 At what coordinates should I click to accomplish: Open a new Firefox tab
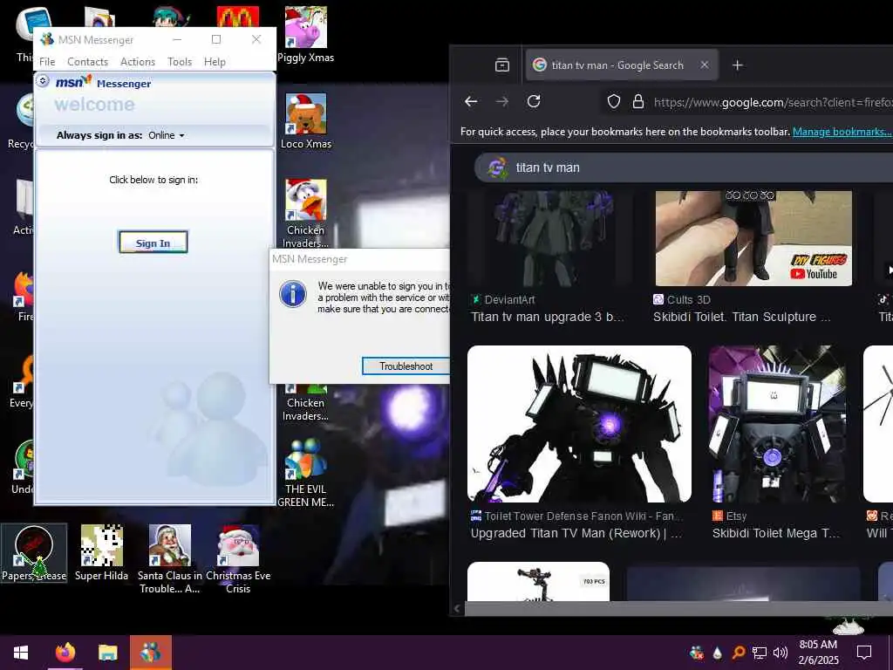click(738, 65)
